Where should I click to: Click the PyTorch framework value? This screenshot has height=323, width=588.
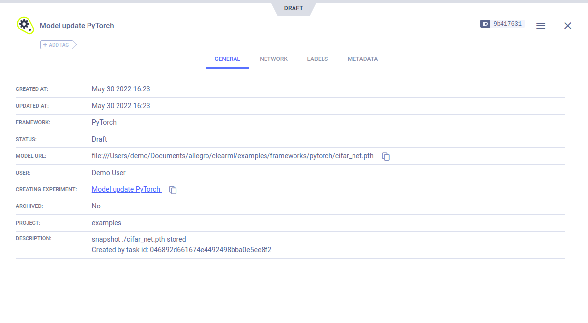click(x=104, y=122)
